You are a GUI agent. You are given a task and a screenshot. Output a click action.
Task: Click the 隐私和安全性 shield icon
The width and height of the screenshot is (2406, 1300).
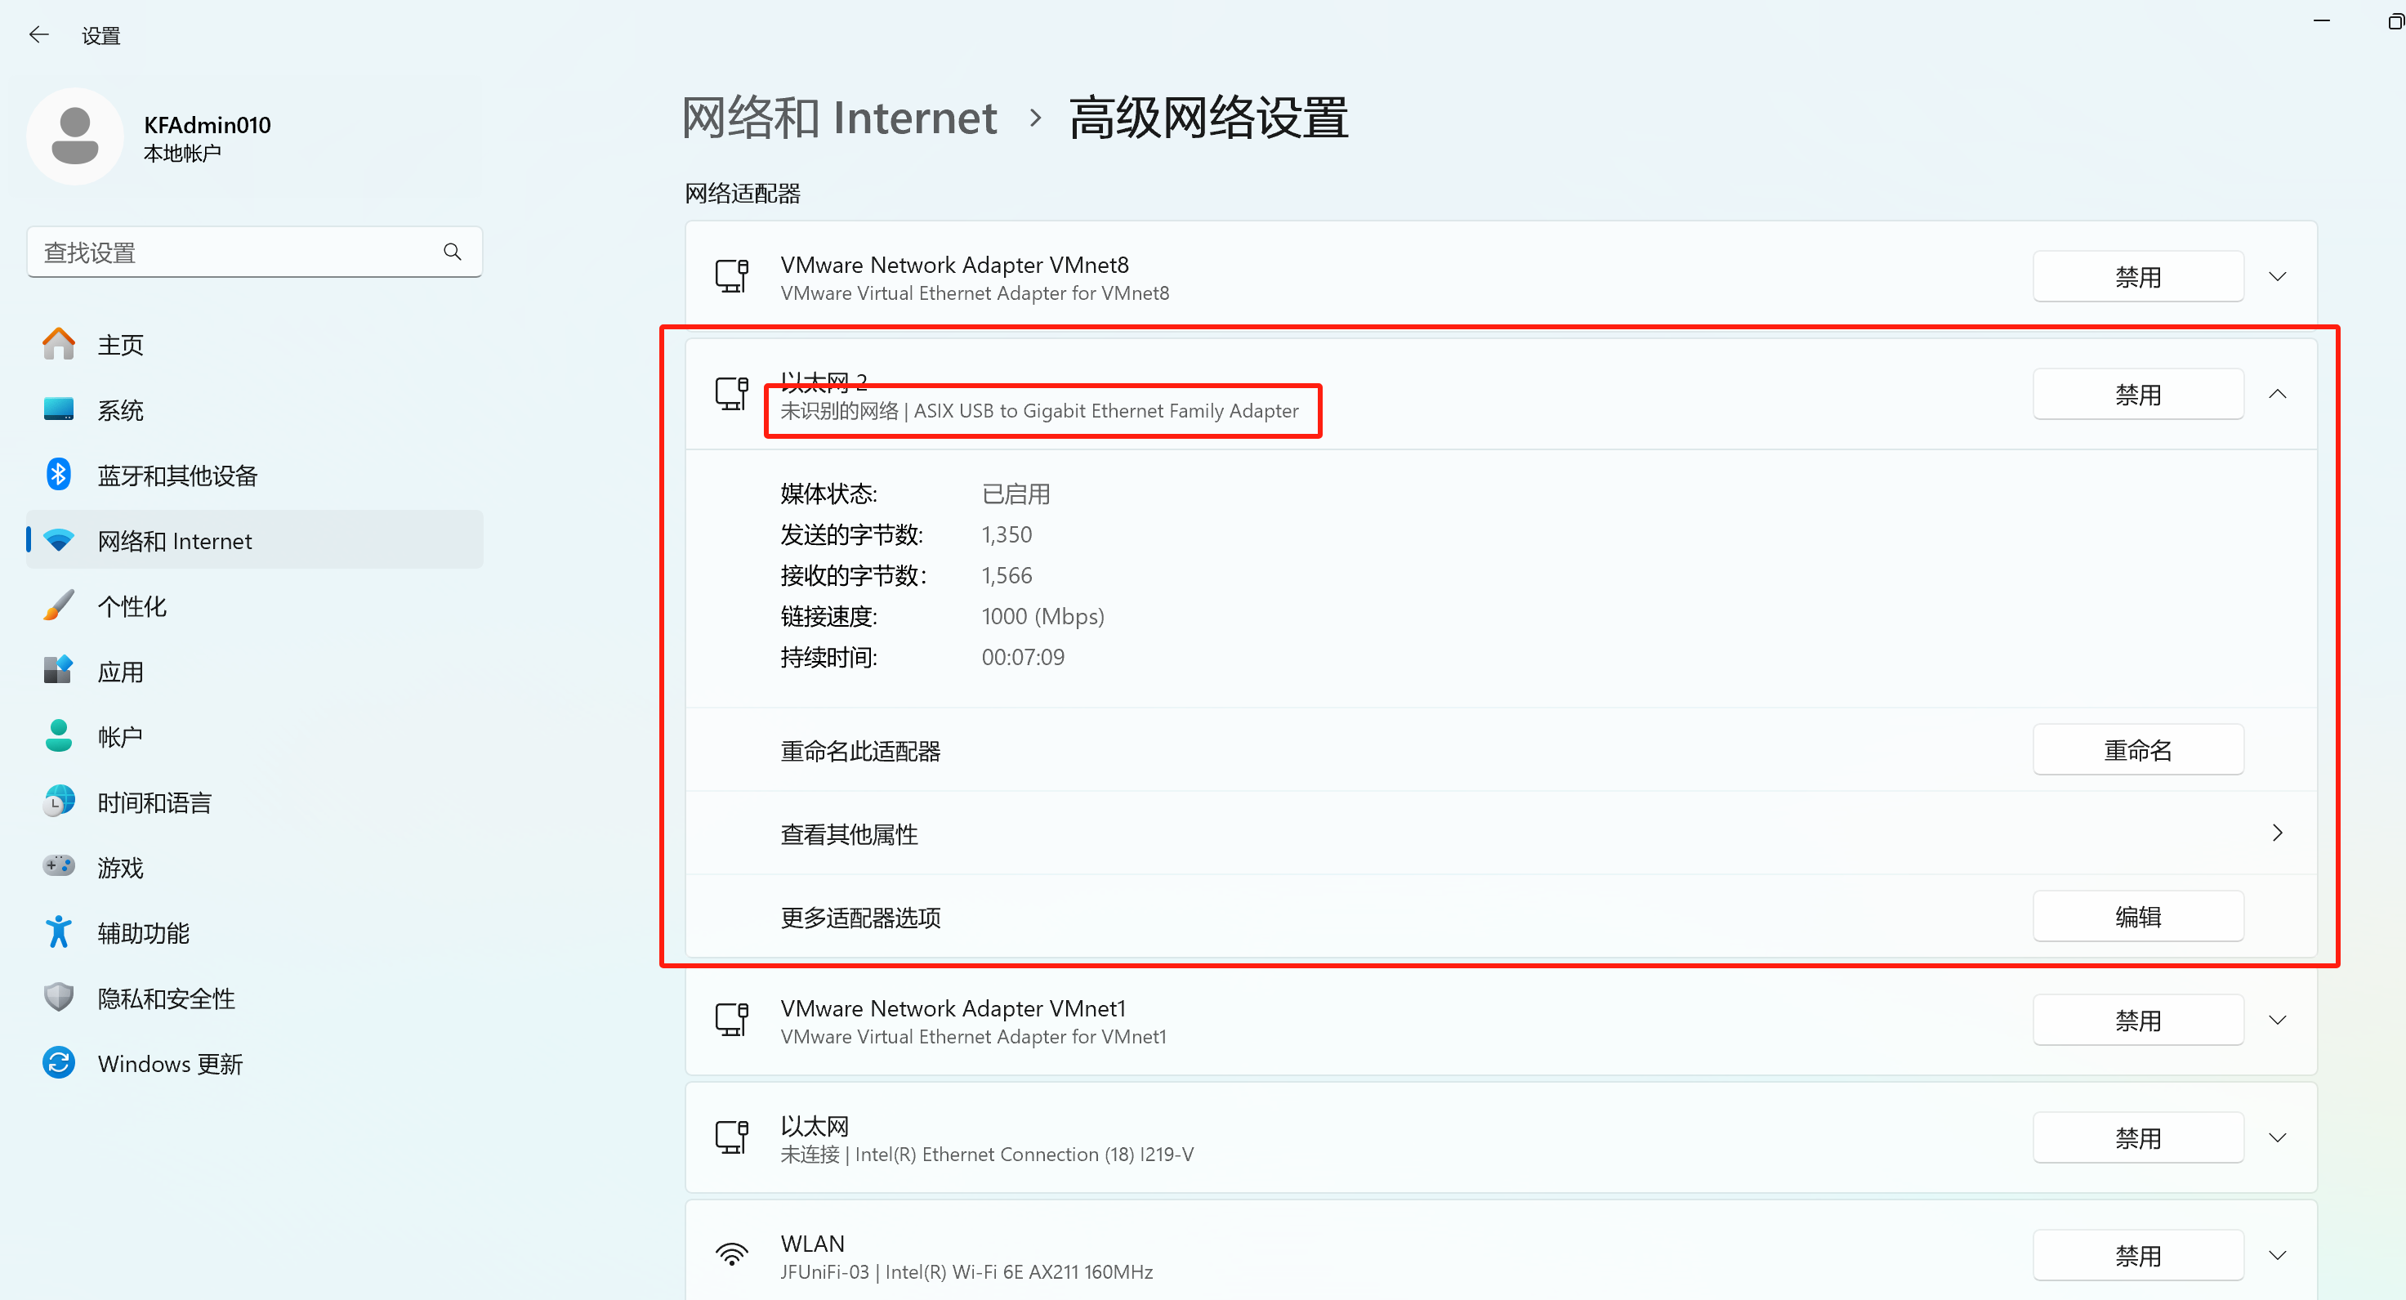point(59,998)
